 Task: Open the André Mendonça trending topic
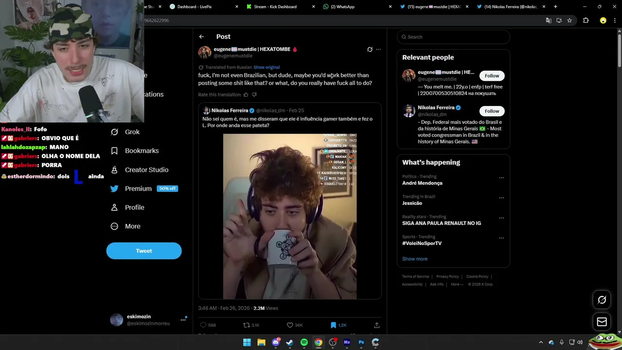[x=422, y=183]
